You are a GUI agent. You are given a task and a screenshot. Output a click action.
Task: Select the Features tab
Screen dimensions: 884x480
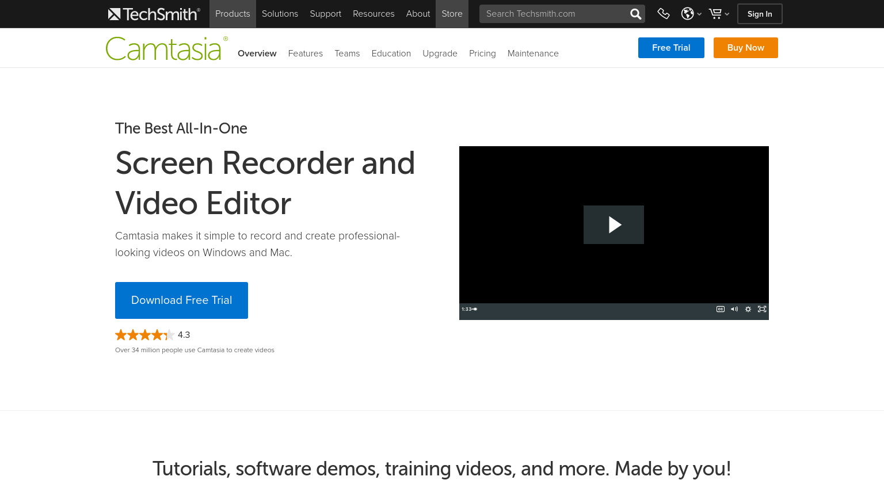click(x=305, y=54)
